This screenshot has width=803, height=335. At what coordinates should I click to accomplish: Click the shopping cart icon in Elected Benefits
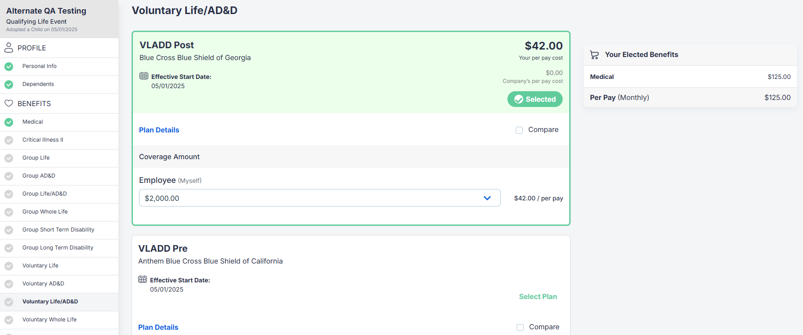[x=594, y=55]
